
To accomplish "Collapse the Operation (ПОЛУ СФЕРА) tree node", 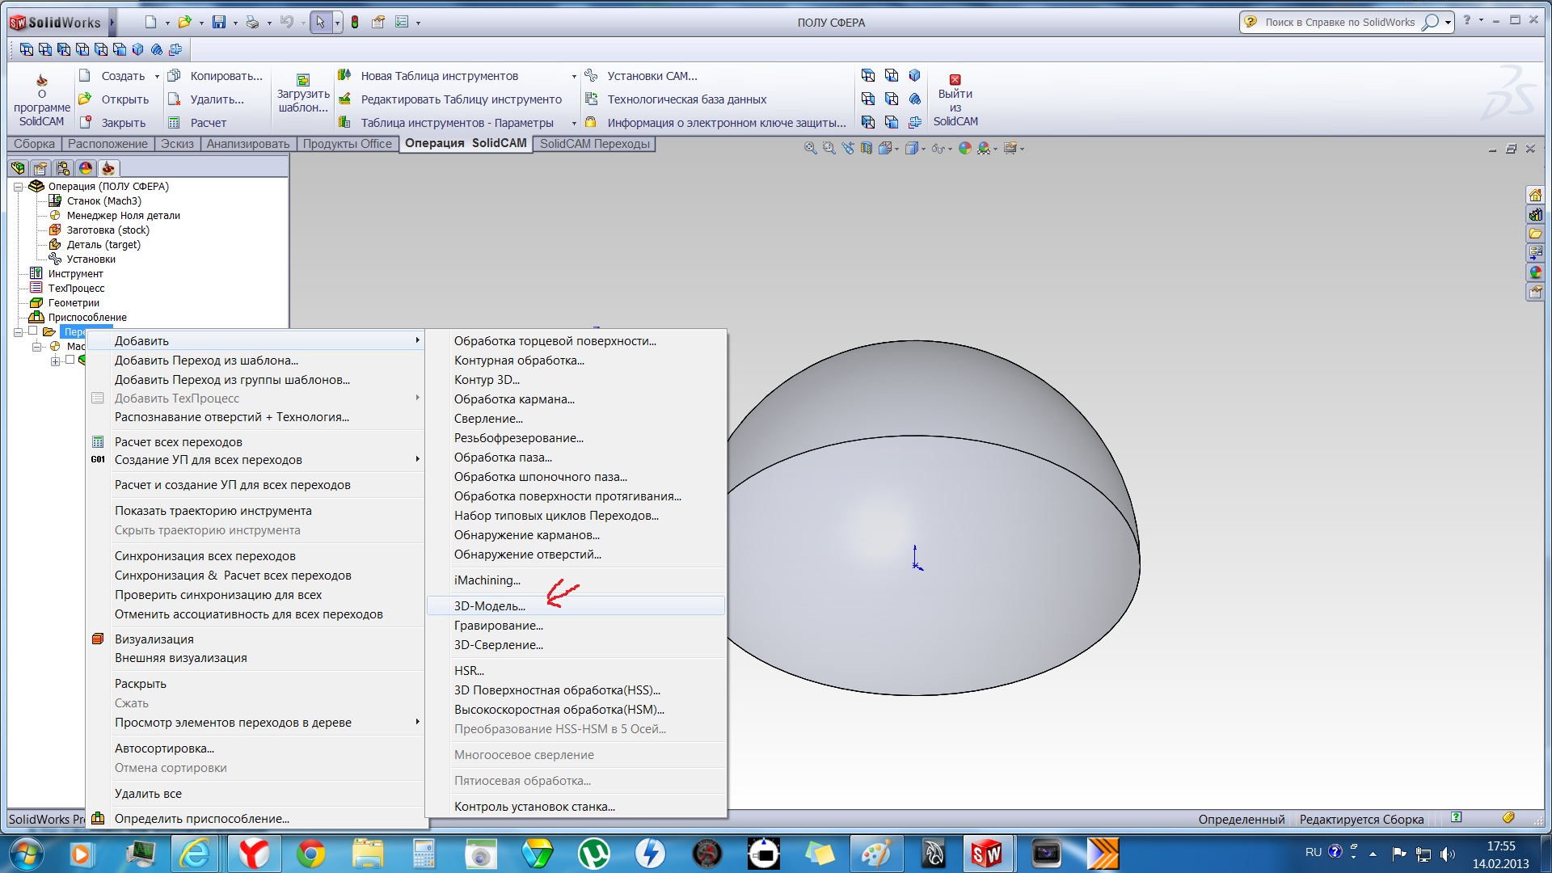I will (18, 187).
